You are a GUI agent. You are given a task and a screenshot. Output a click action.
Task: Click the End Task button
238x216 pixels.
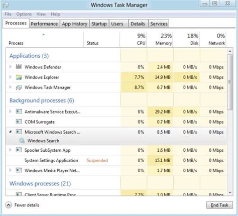tap(219, 205)
